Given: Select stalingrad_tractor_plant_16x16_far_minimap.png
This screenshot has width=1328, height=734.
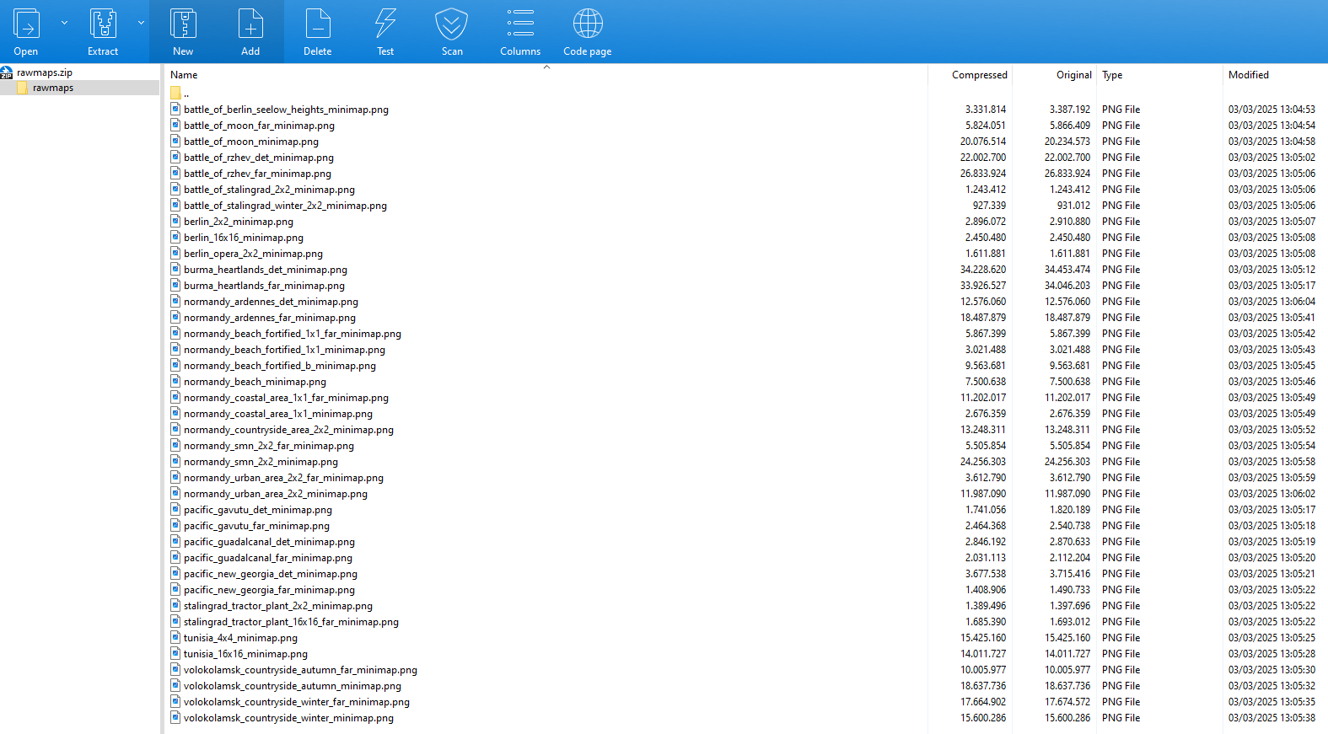Looking at the screenshot, I should pyautogui.click(x=291, y=622).
